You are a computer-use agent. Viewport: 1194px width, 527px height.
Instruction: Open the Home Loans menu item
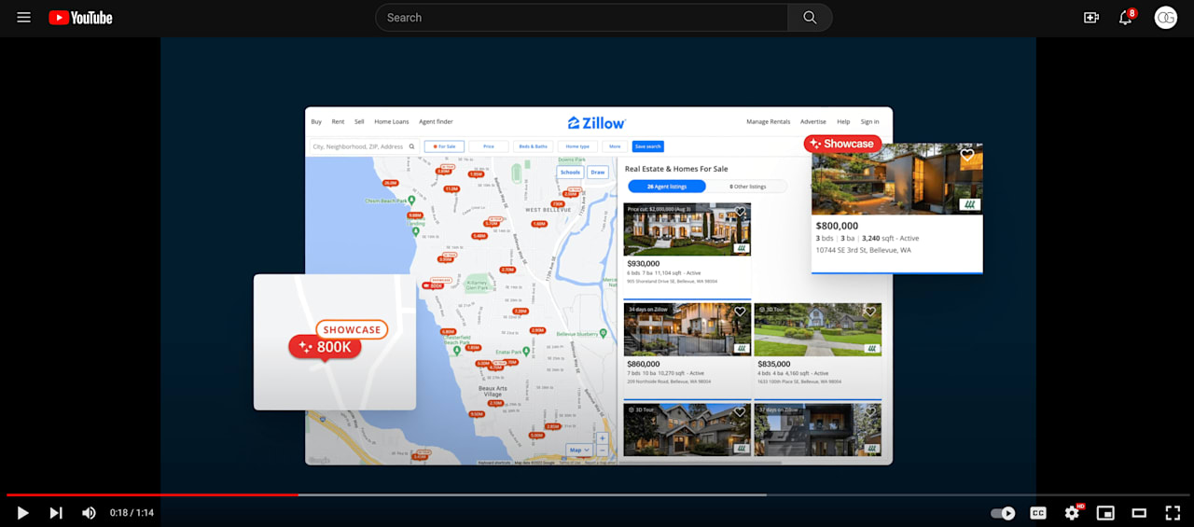tap(392, 121)
